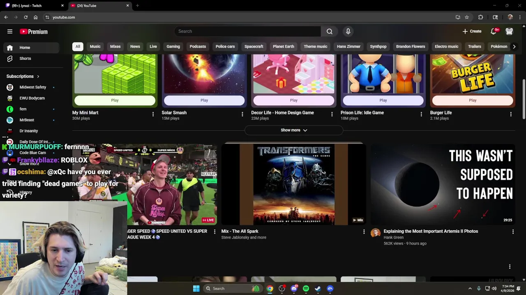
Task: Open Dr Insanity subscription
Action: [32, 131]
